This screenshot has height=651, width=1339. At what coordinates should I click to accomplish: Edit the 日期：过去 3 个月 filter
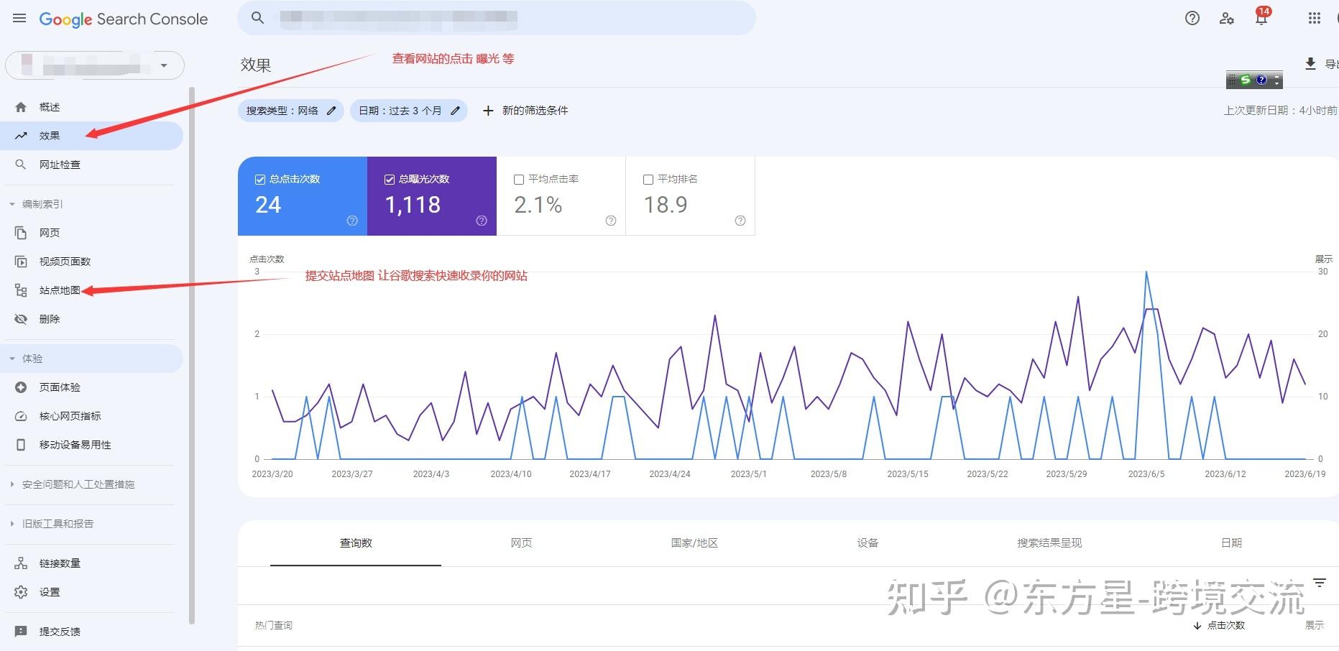coord(408,110)
